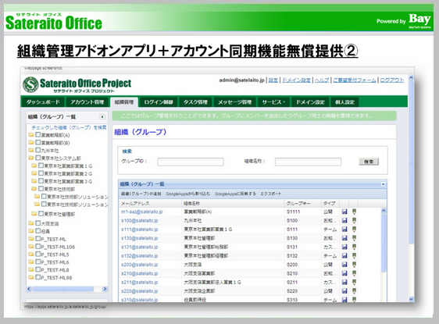Check the 役員 checkbox

[x=38, y=231]
